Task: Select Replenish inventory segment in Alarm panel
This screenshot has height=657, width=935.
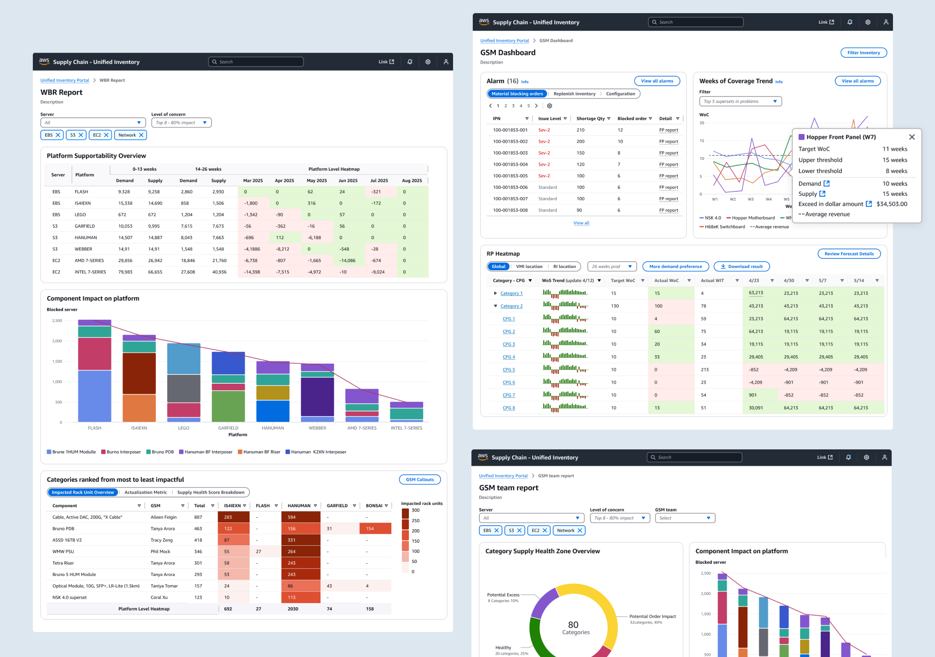Action: pyautogui.click(x=574, y=94)
